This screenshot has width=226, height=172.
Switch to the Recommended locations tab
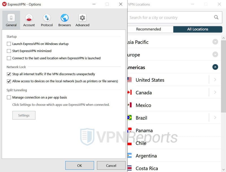point(151,29)
